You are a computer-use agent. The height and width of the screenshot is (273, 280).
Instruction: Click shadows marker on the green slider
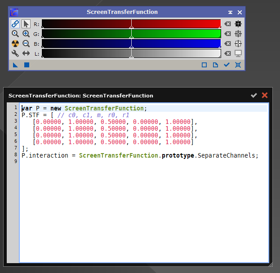click(43, 37)
